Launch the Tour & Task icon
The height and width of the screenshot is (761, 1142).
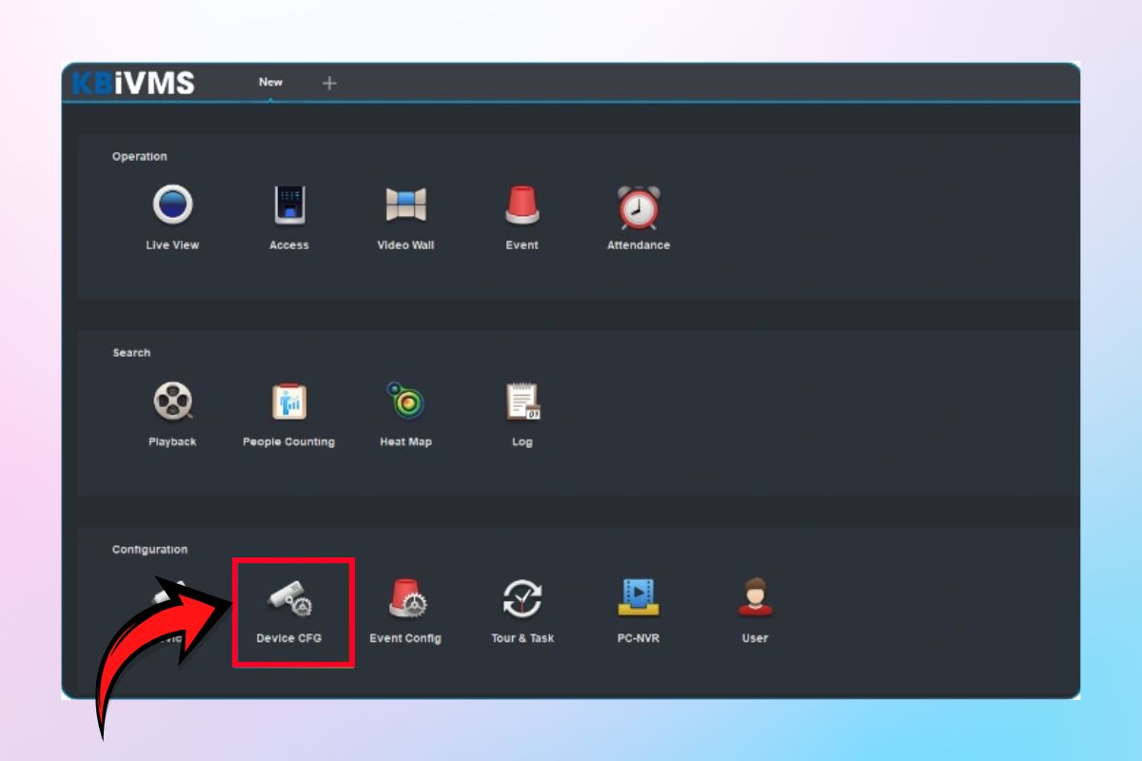click(x=522, y=599)
